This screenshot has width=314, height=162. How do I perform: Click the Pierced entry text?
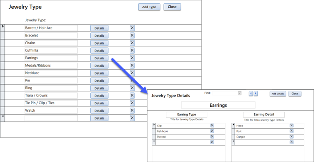[x=161, y=137]
